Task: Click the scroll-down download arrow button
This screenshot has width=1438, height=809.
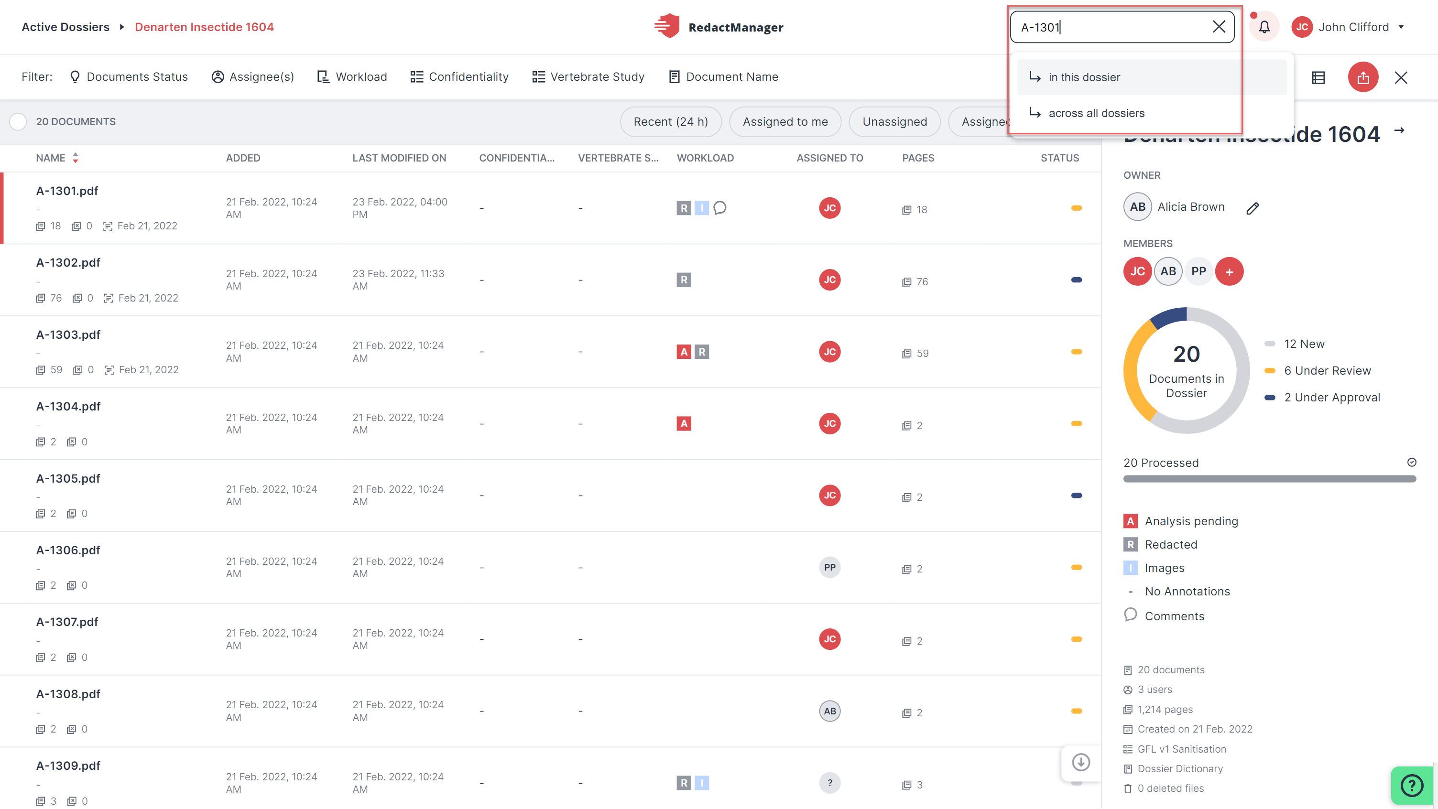Action: pos(1081,763)
